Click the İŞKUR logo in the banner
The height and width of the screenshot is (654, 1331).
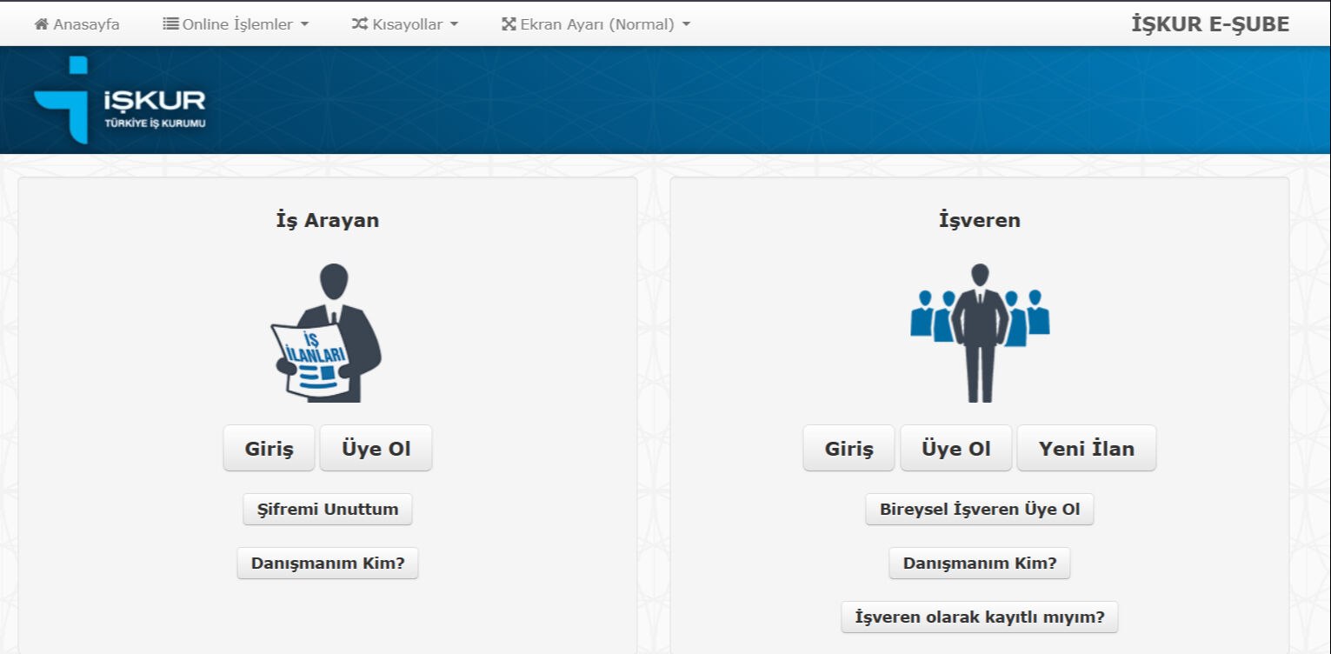[120, 101]
